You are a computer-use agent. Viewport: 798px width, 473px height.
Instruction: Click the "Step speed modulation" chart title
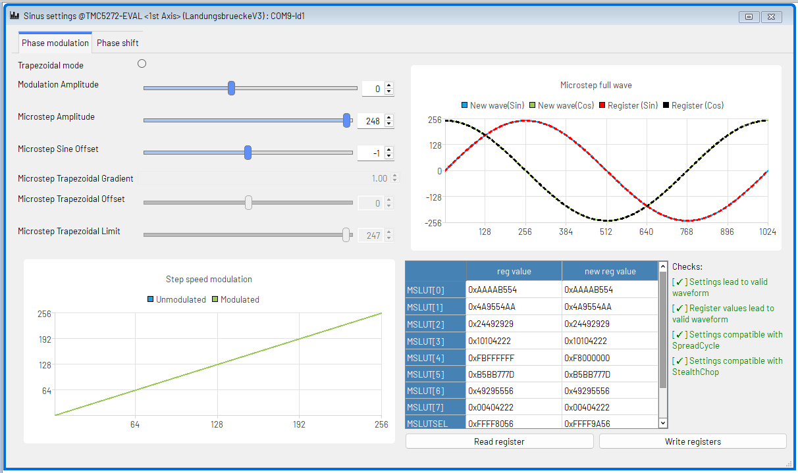[209, 279]
